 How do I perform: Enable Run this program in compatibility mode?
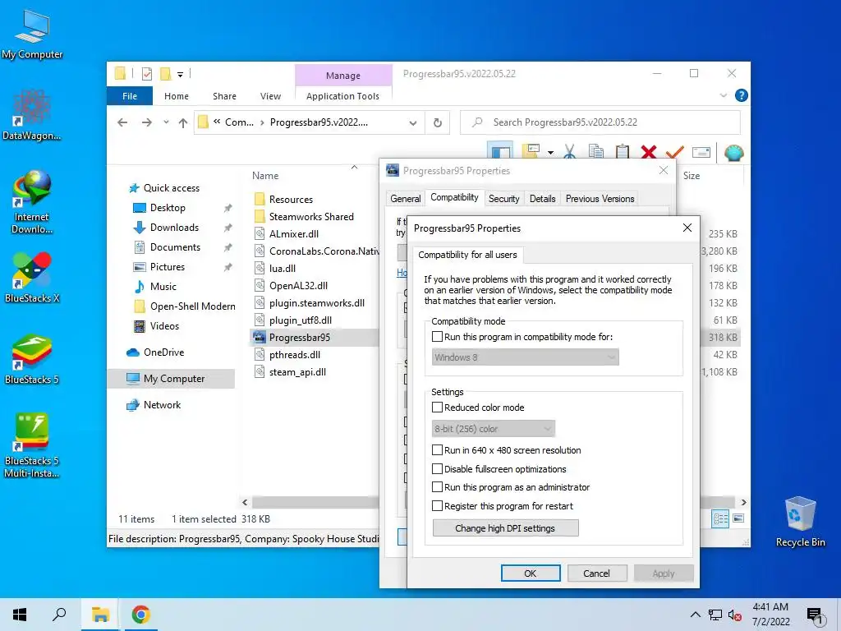[437, 336]
